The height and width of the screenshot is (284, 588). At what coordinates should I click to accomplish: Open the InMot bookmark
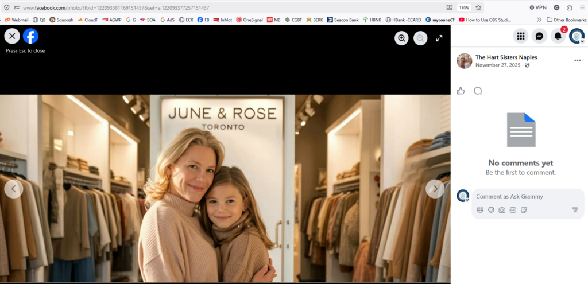(x=223, y=20)
